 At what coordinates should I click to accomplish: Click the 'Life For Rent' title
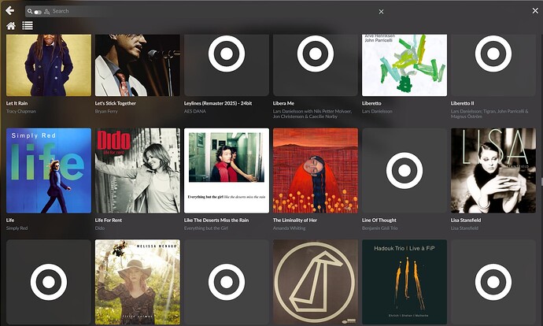(x=109, y=220)
